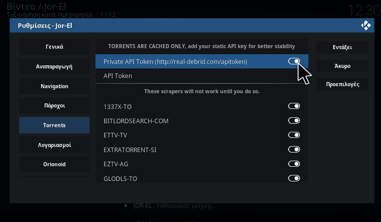Go to the Navigation settings tab
Image resolution: width=381 pixels, height=222 pixels.
(54, 86)
